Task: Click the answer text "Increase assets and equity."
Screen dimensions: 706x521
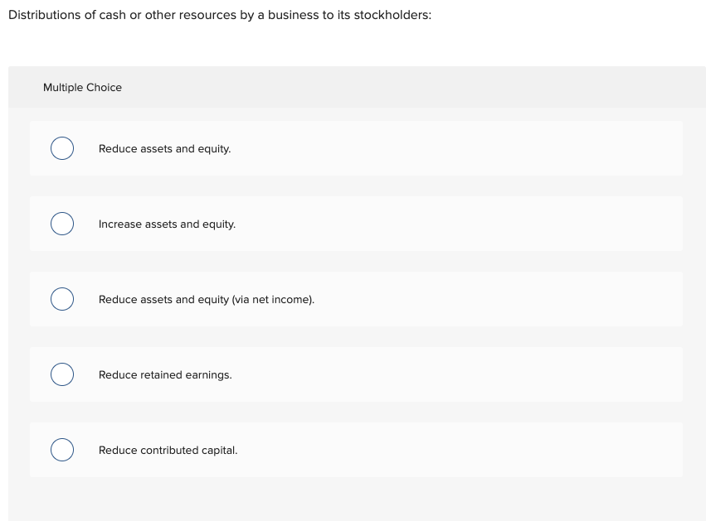Action: tap(167, 224)
